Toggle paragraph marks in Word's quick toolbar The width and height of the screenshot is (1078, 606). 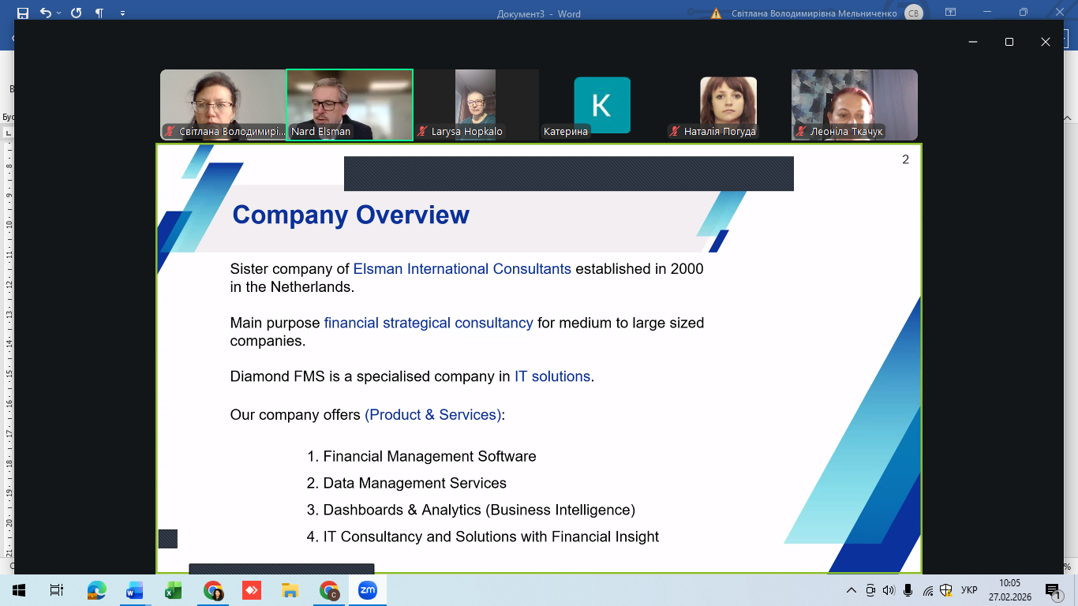point(99,13)
